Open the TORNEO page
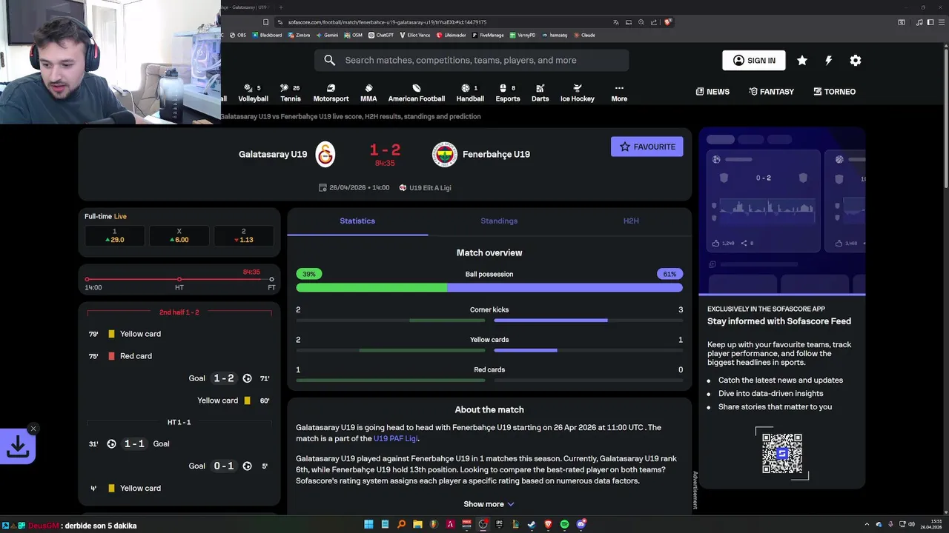The height and width of the screenshot is (533, 949). pyautogui.click(x=834, y=92)
